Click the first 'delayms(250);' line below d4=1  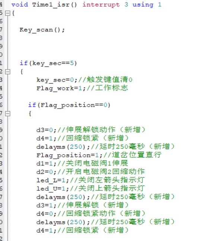63,147
